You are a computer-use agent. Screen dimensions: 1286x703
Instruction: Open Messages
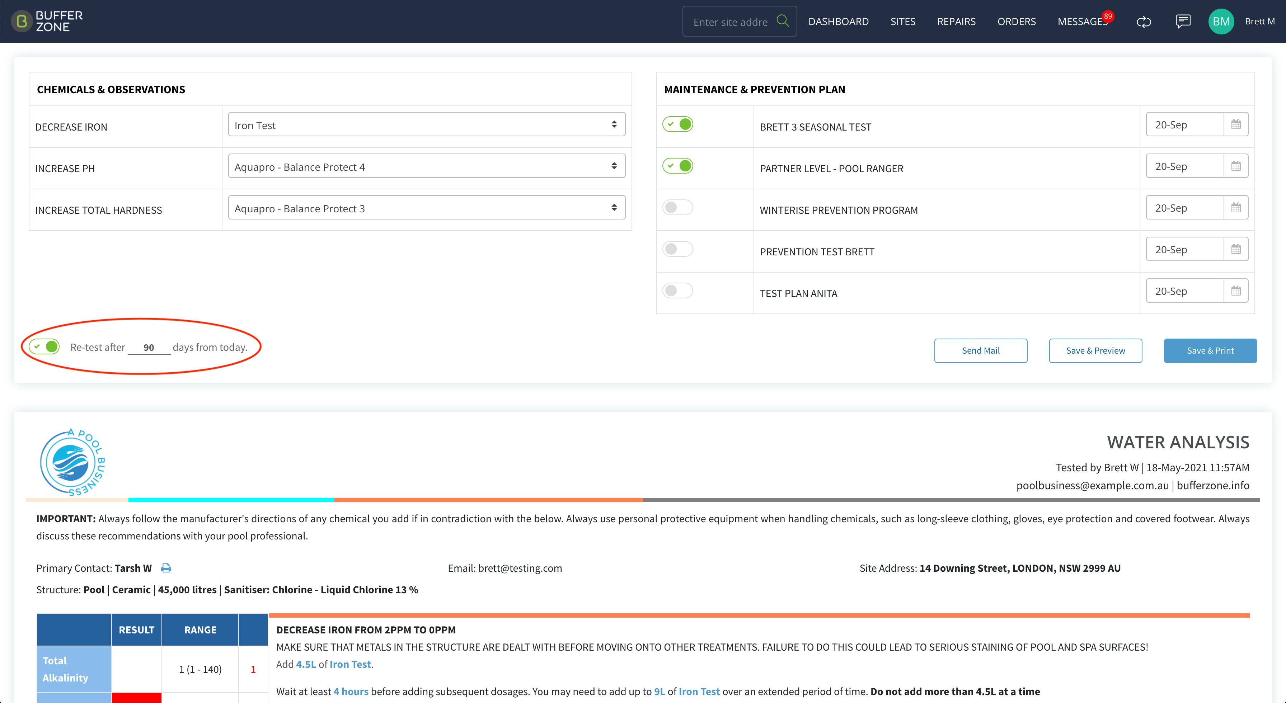[1082, 22]
